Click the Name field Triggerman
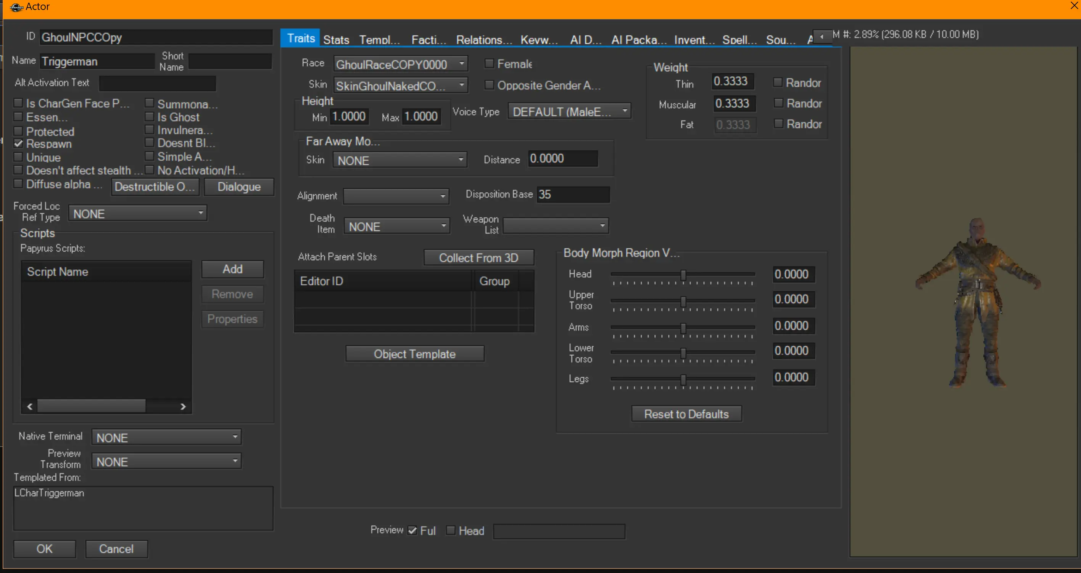1081x573 pixels. point(97,61)
